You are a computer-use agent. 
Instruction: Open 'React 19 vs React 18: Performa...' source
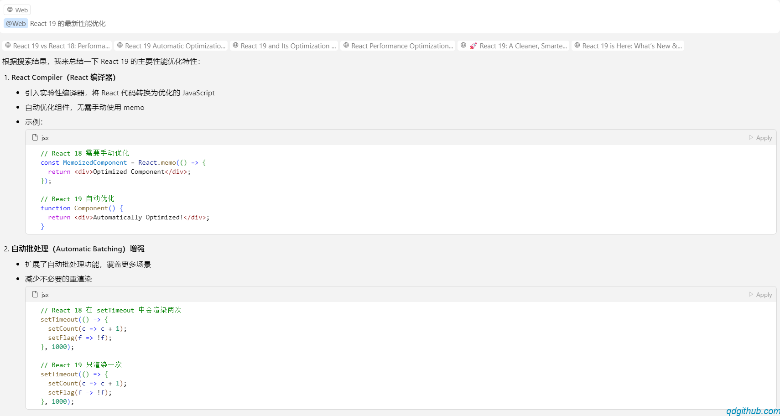click(x=57, y=46)
